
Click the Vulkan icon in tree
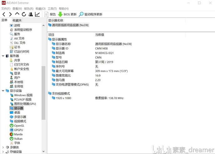click(x=12, y=139)
